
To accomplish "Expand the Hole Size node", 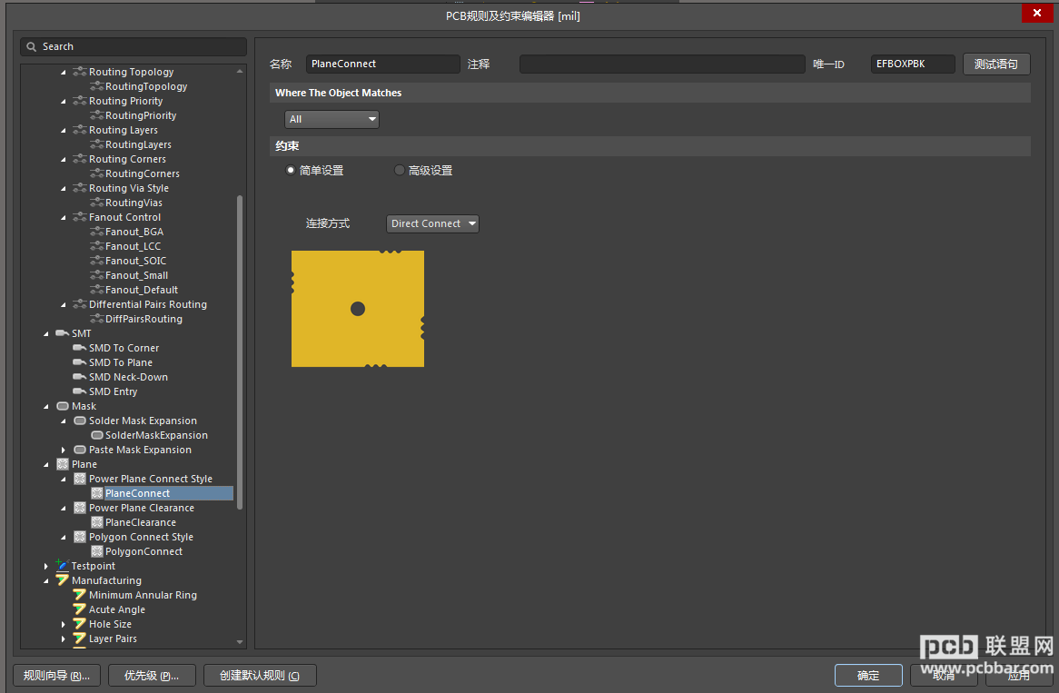I will 64,624.
